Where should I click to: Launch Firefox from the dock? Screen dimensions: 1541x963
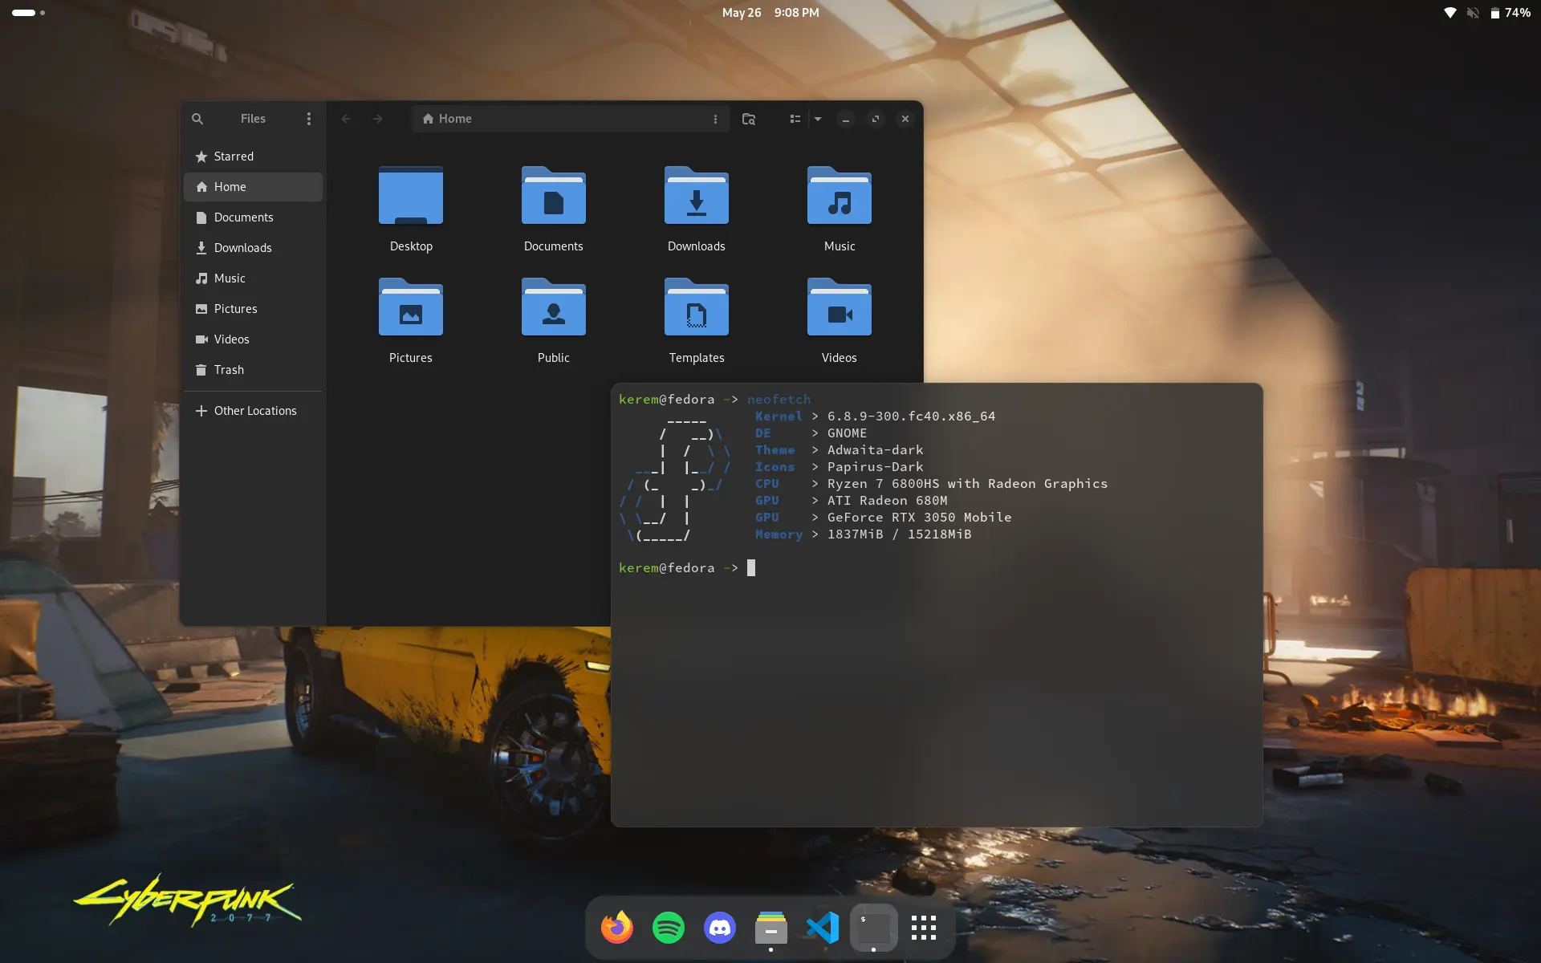(617, 928)
